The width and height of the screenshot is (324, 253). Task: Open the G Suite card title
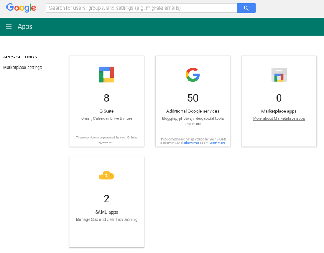point(106,111)
